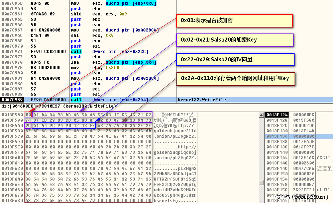Click the 00 byte at dump address 0013F580

(x=28, y=115)
